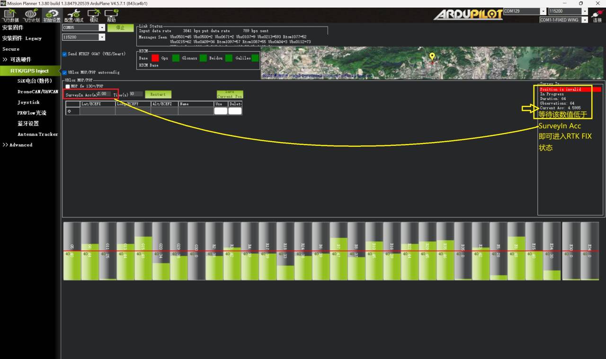Disable Send NTRIP GGA checkbox
Viewport: 606px width, 359px height.
[65, 54]
